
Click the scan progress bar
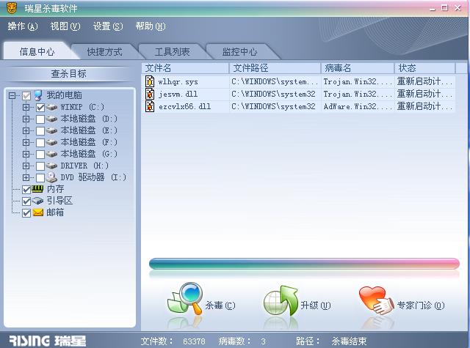pyautogui.click(x=304, y=264)
